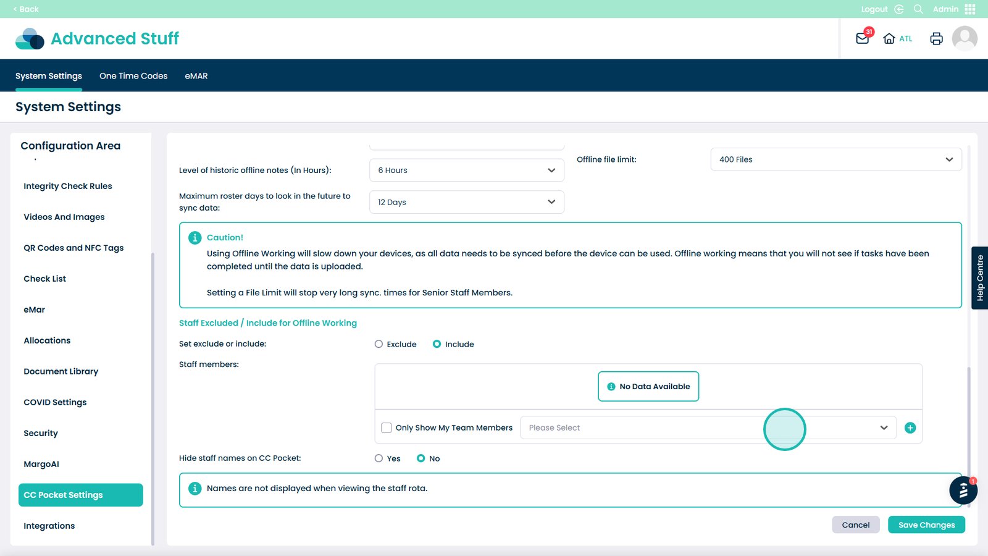Click the printer icon in header
Image resolution: width=988 pixels, height=556 pixels.
(x=936, y=38)
